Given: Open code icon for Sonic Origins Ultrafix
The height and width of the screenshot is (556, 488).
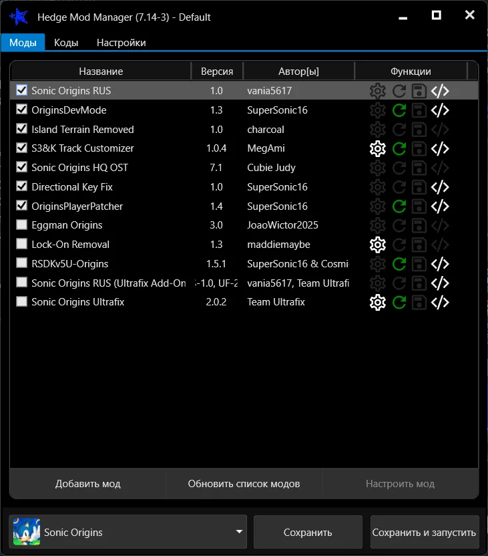Looking at the screenshot, I should point(440,303).
